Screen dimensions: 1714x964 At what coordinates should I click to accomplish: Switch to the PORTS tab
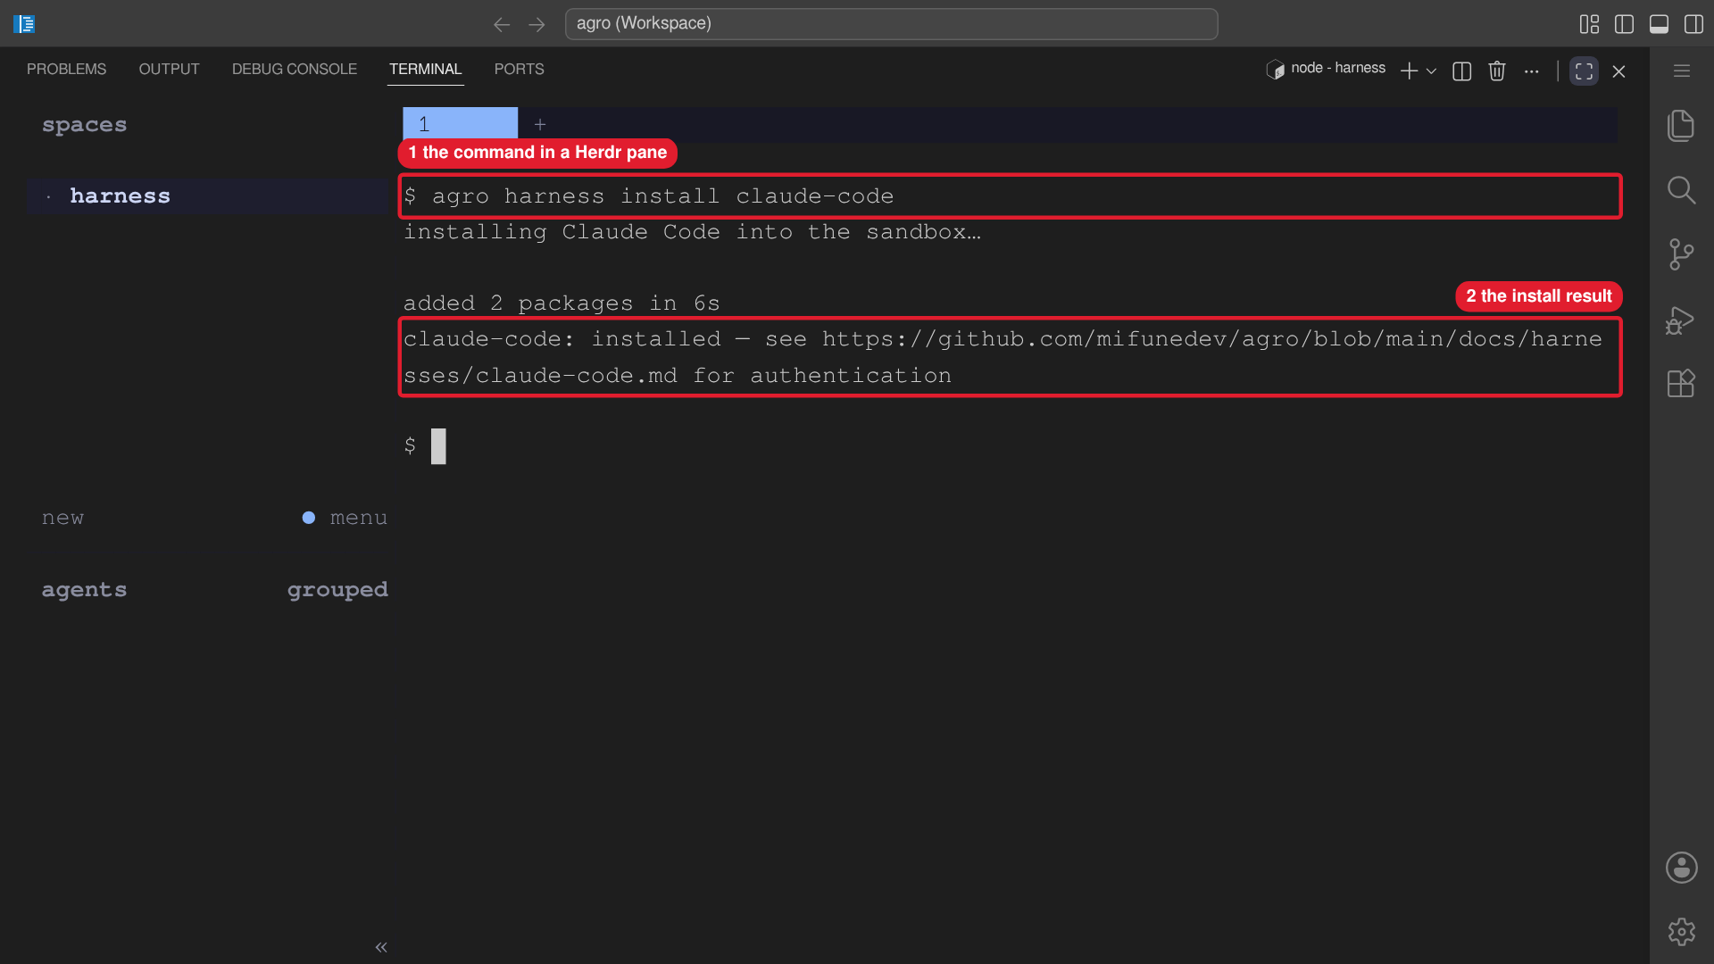coord(519,69)
